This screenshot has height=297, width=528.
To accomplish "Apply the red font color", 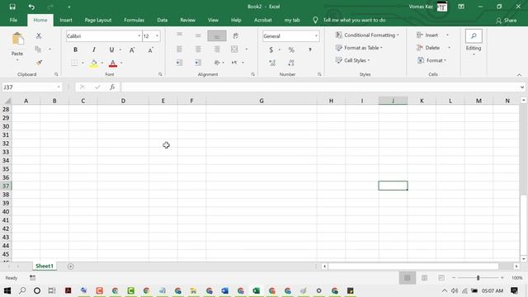I will click(x=113, y=63).
